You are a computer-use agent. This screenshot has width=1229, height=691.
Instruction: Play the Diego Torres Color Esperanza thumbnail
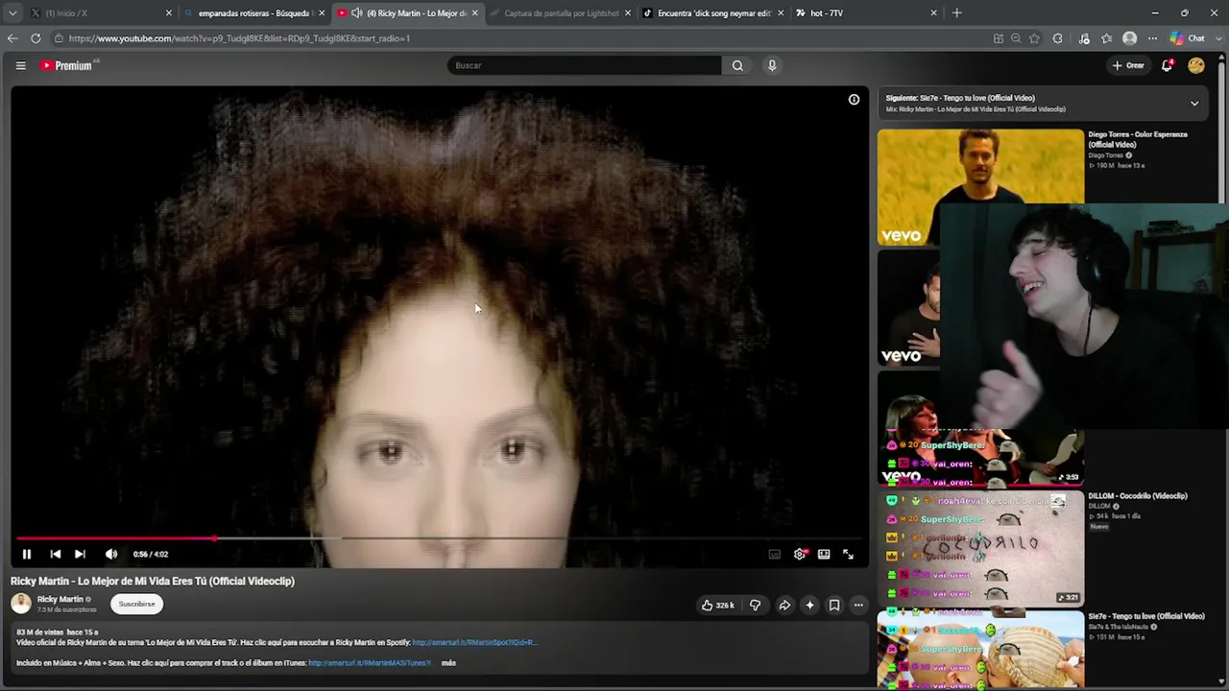pyautogui.click(x=980, y=187)
